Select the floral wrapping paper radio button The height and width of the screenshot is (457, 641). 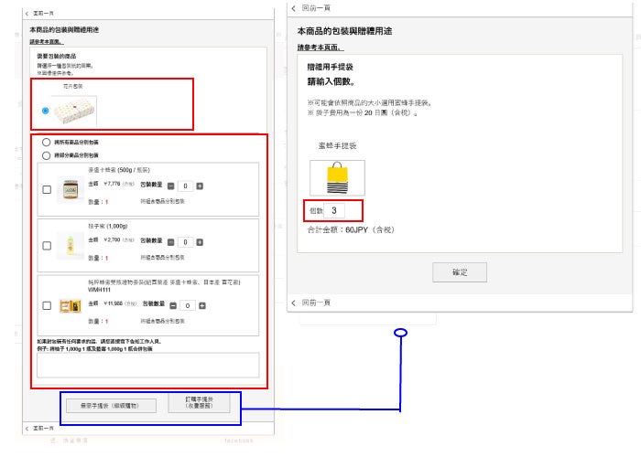(46, 111)
